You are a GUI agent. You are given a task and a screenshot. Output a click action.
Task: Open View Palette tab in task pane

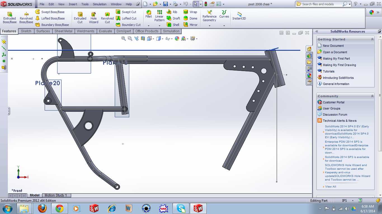click(309, 69)
